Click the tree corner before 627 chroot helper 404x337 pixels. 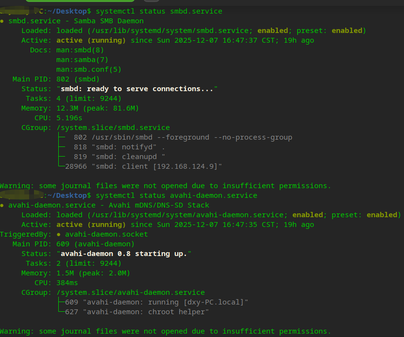click(62, 310)
